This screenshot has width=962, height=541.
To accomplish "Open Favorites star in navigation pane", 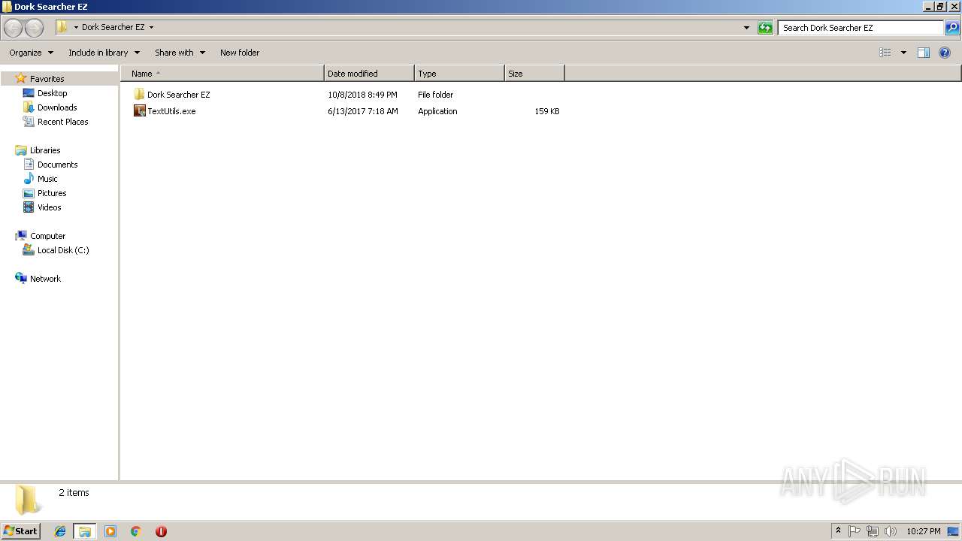I will [x=21, y=78].
